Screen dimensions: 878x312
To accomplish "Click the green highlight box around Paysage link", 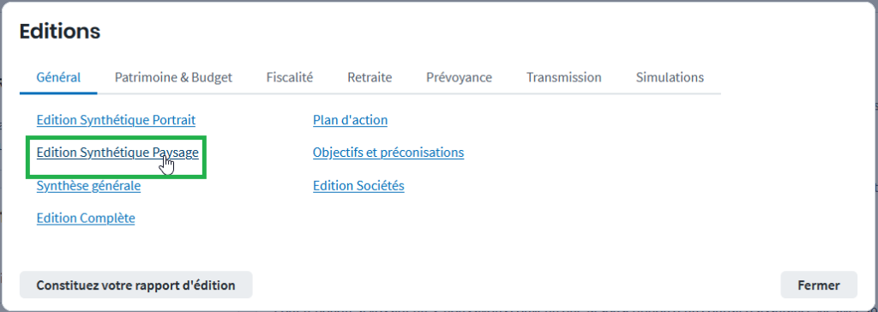I will pos(117,158).
